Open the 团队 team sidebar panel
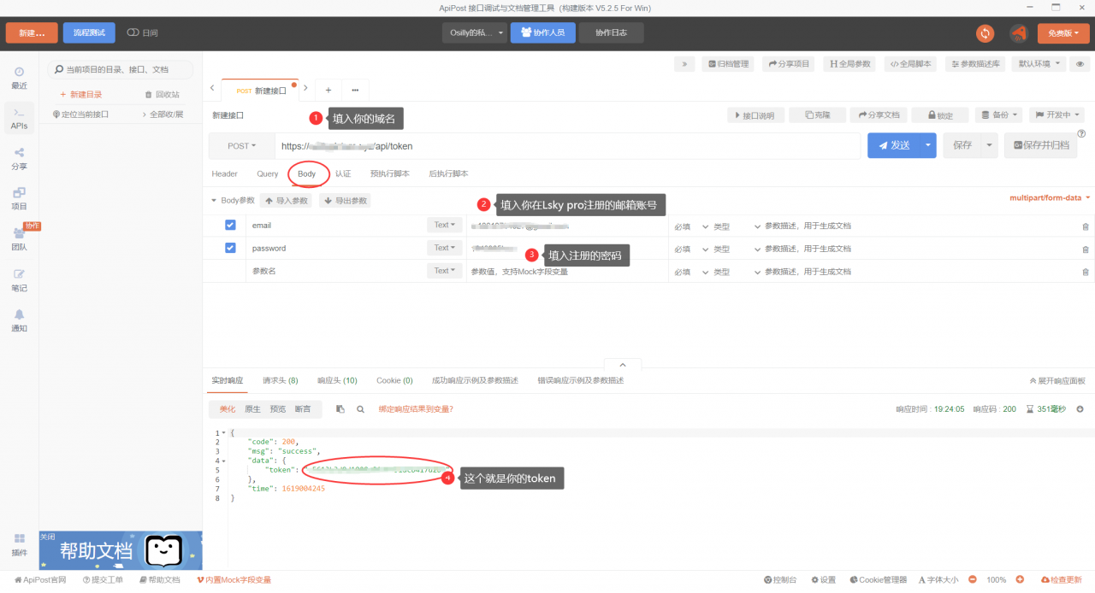The height and width of the screenshot is (593, 1095). coord(19,239)
